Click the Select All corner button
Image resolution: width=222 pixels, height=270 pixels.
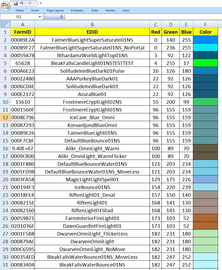click(5, 24)
